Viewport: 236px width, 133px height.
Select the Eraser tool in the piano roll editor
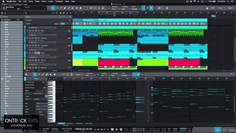pyautogui.click(x=46, y=74)
